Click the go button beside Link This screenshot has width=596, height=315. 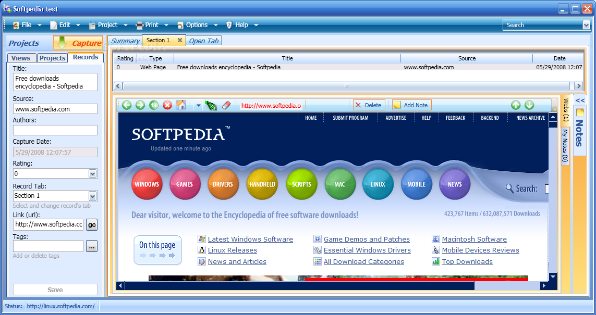click(92, 225)
